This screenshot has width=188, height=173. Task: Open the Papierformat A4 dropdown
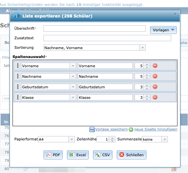pos(72,139)
